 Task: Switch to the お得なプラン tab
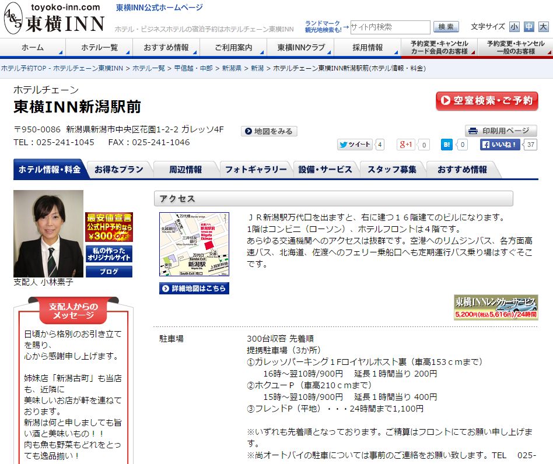tap(119, 170)
